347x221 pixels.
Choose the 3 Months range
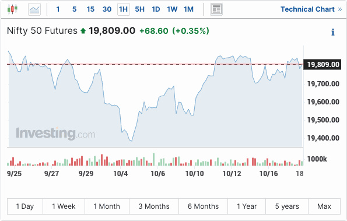[154, 206]
